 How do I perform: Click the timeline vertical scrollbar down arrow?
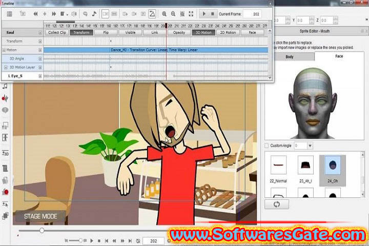(x=270, y=77)
